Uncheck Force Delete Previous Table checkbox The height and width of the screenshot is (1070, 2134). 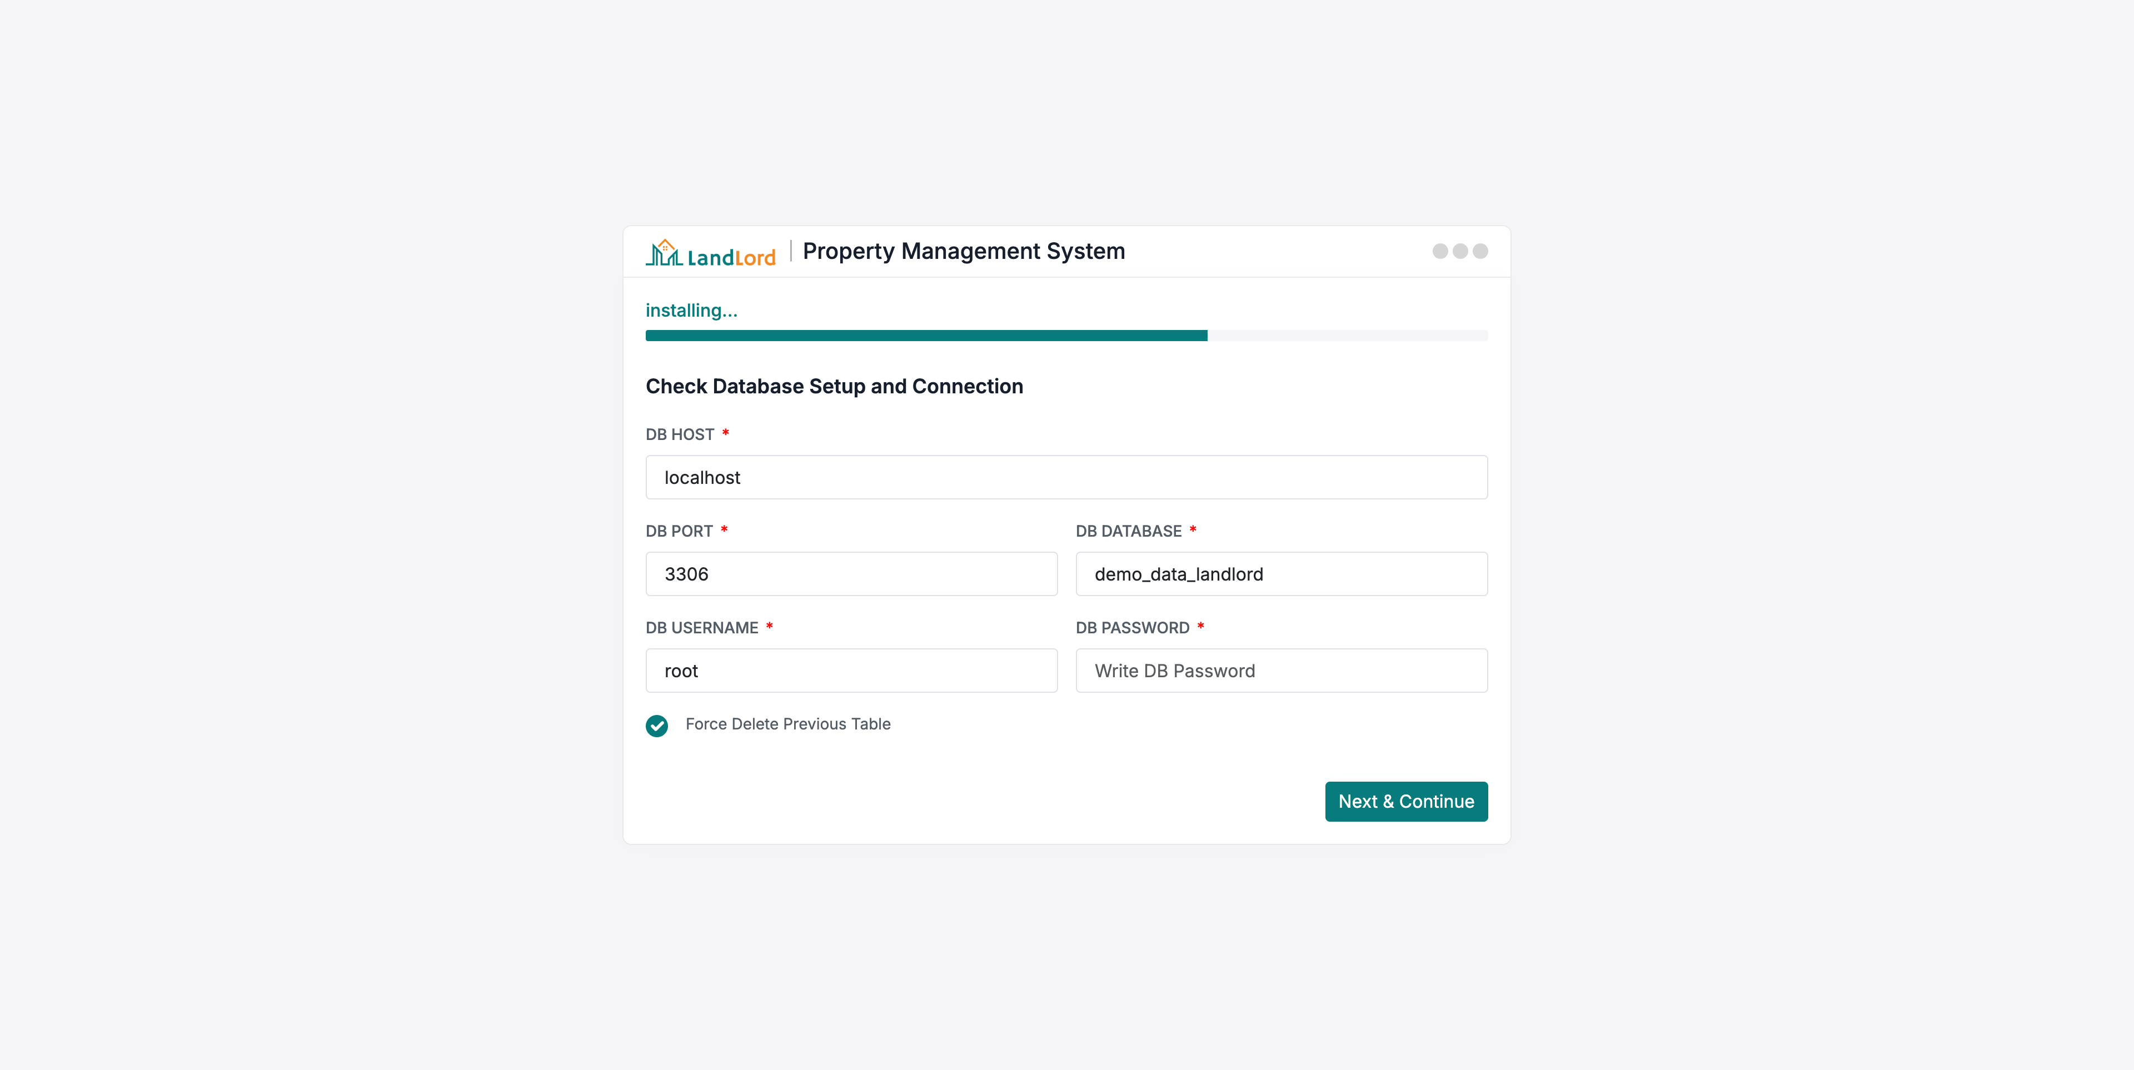click(657, 726)
